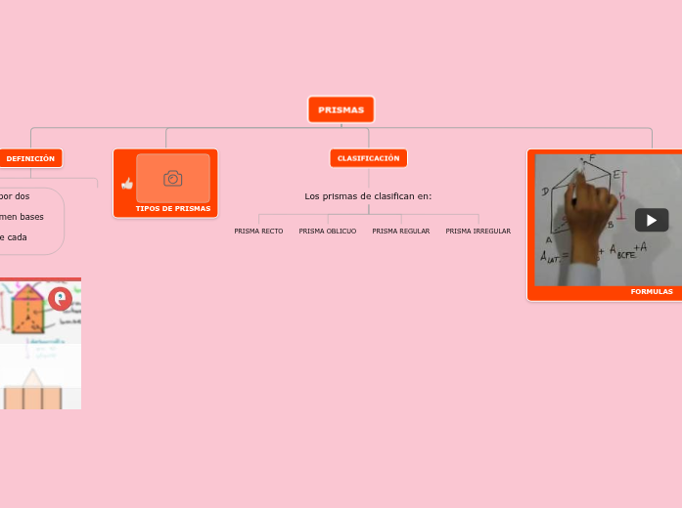The height and width of the screenshot is (508, 682).
Task: Select the PRISMA IRREGULAR branch
Action: pos(477,232)
